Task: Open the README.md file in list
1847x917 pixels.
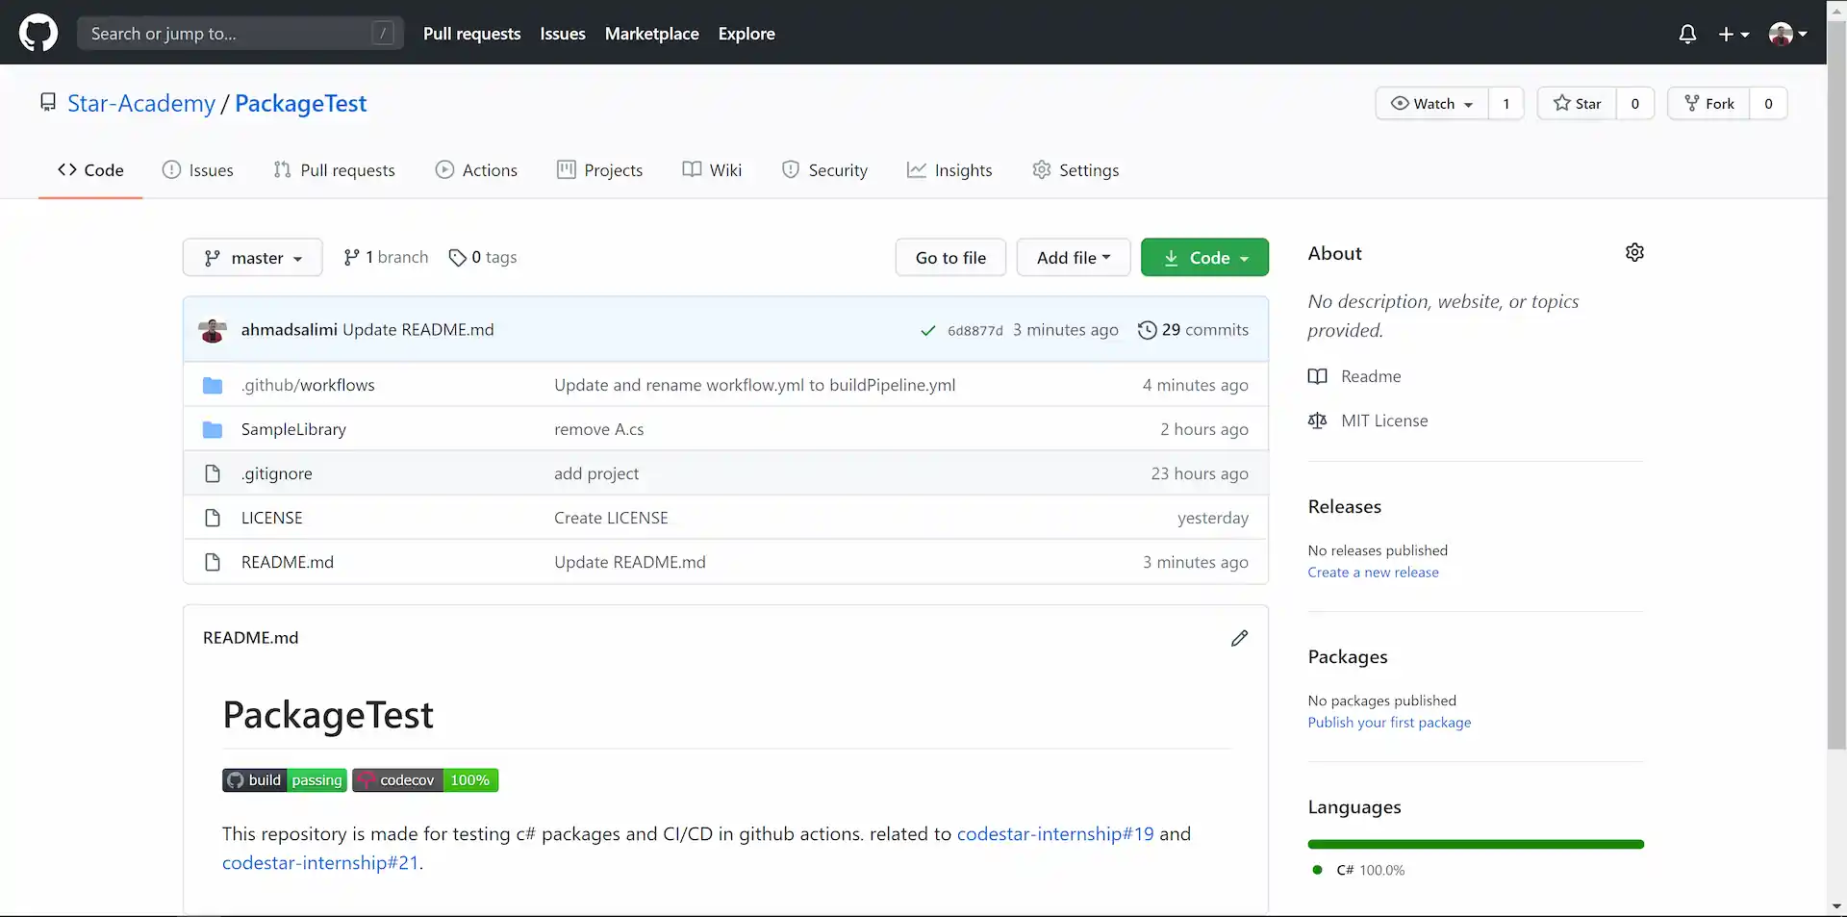Action: tap(287, 562)
